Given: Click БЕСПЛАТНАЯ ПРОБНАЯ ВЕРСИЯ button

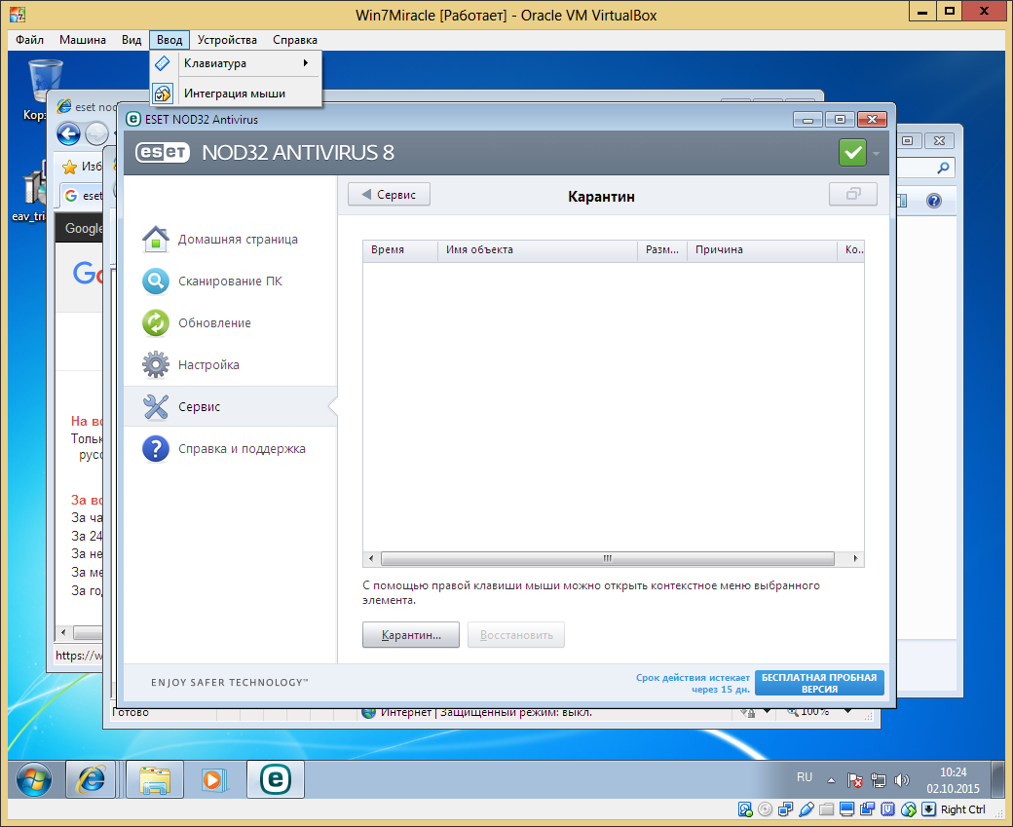Looking at the screenshot, I should (819, 683).
